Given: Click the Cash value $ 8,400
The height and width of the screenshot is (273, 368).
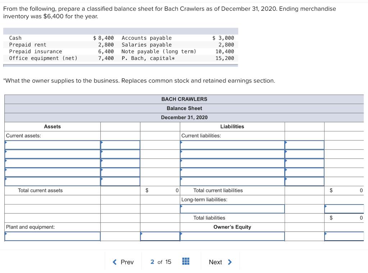Looking at the screenshot, I should point(103,38).
